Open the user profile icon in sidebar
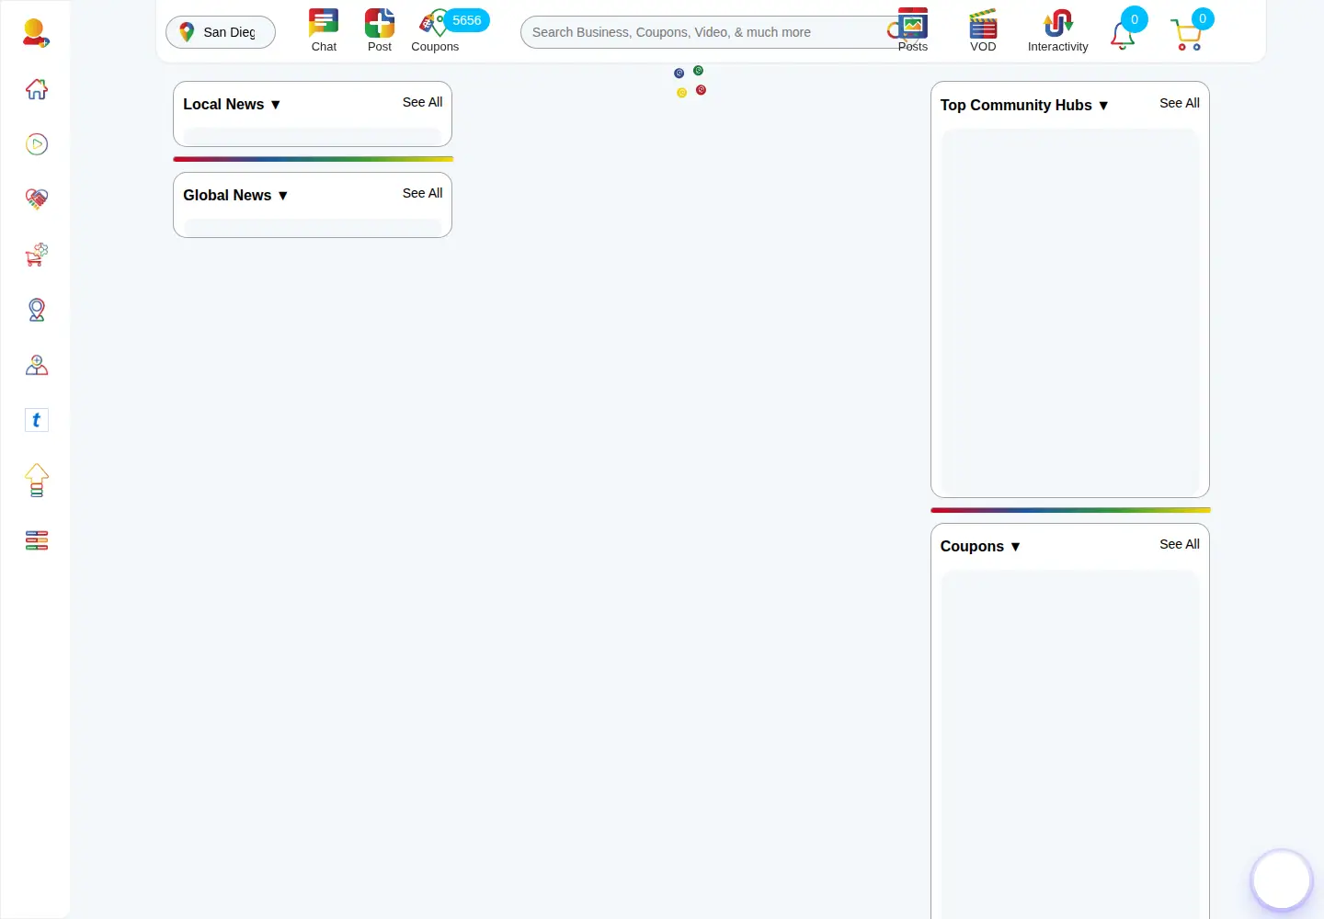The image size is (1324, 919). [36, 33]
